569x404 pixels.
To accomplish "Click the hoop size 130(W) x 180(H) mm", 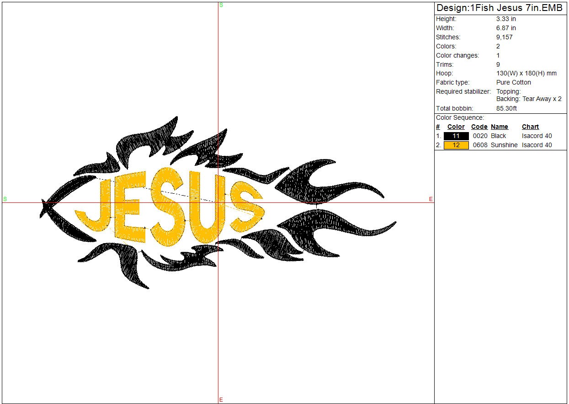I will pyautogui.click(x=526, y=73).
